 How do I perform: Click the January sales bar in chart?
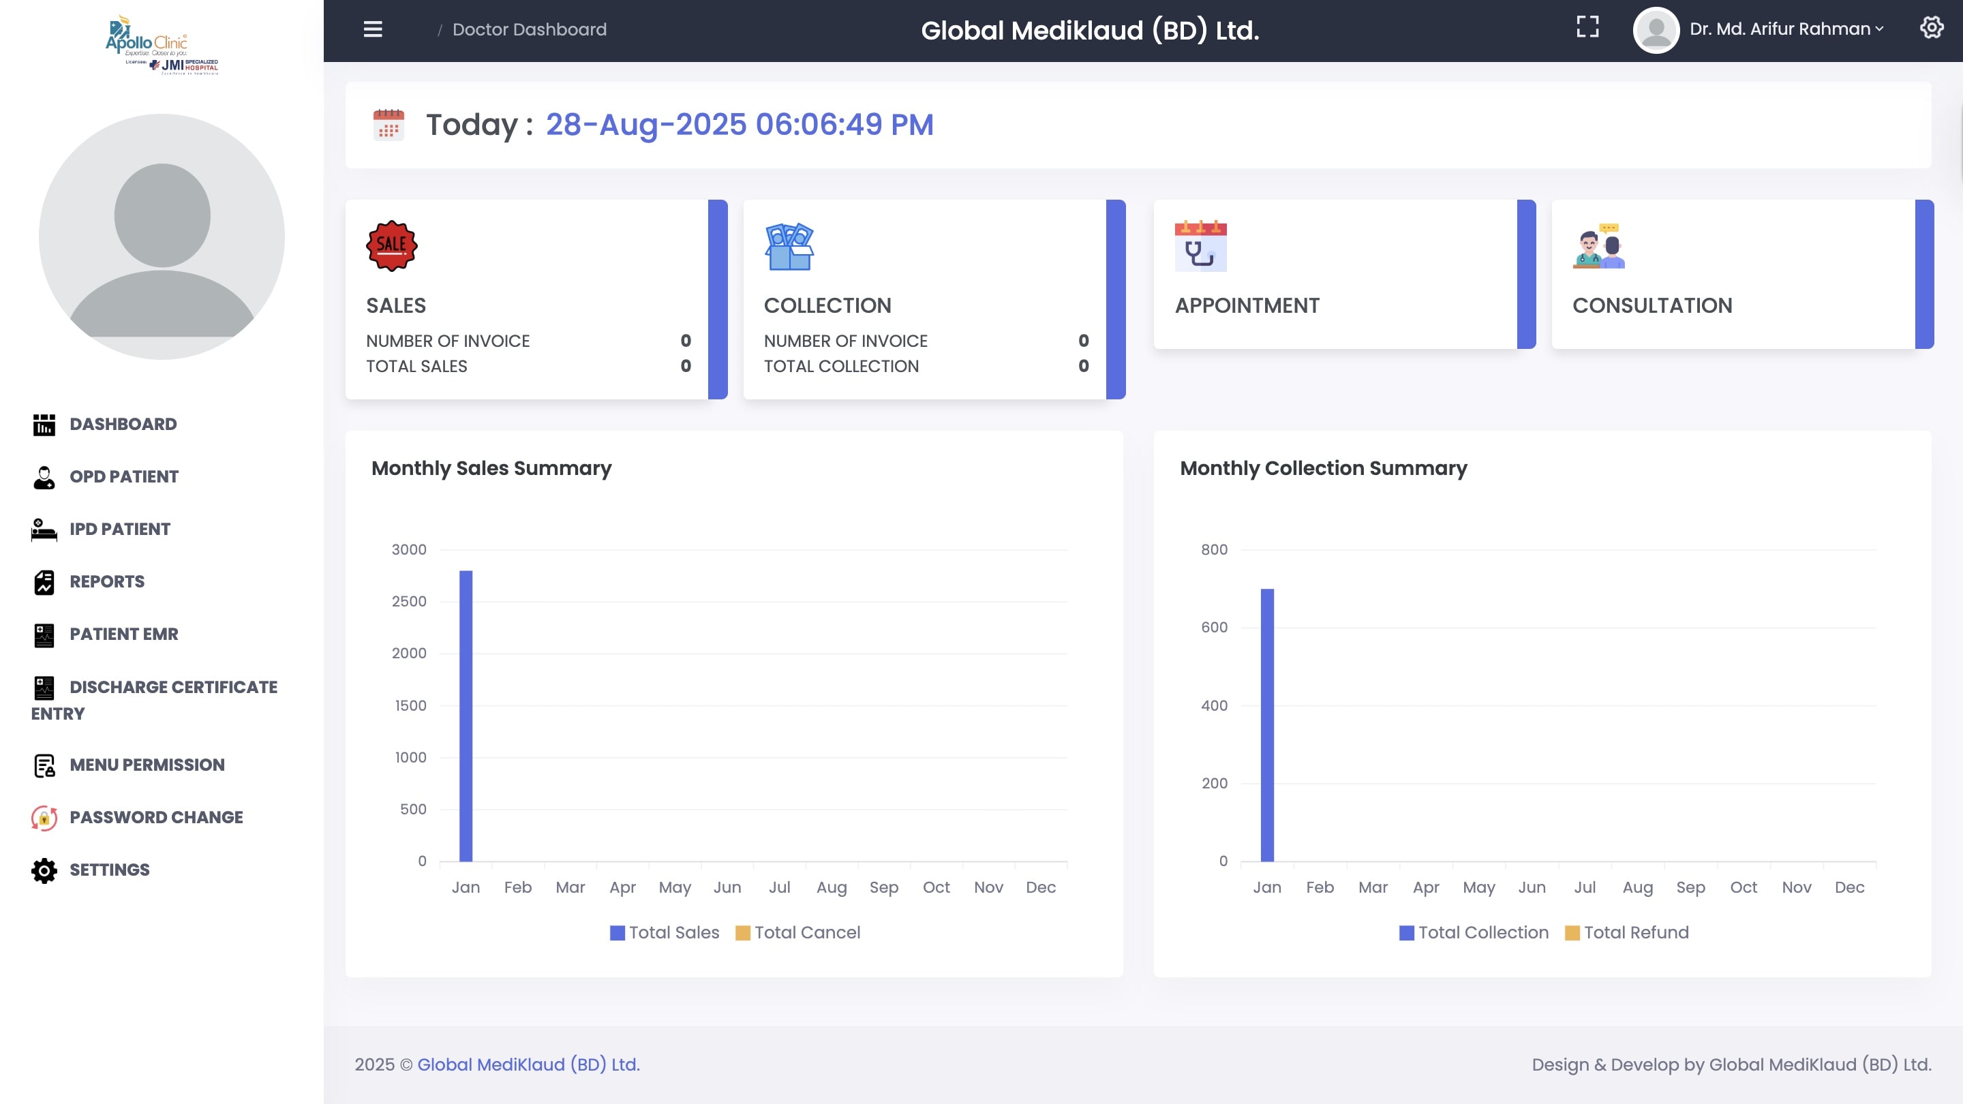[466, 716]
